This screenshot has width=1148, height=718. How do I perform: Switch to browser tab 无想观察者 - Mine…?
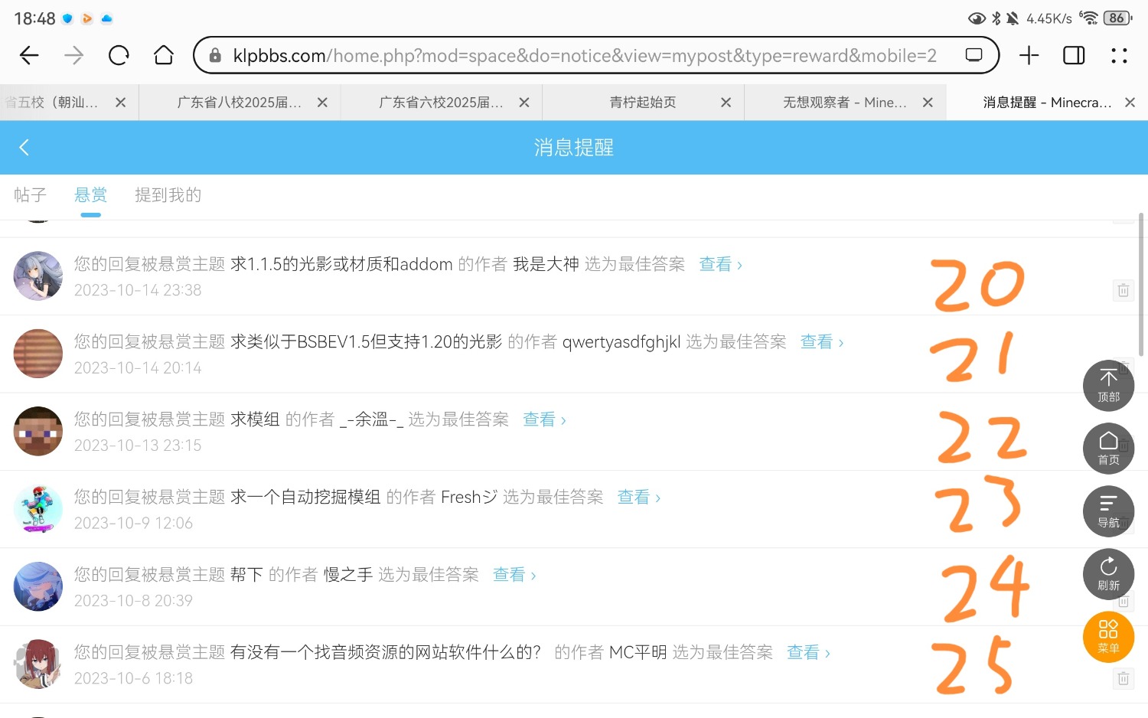point(845,103)
